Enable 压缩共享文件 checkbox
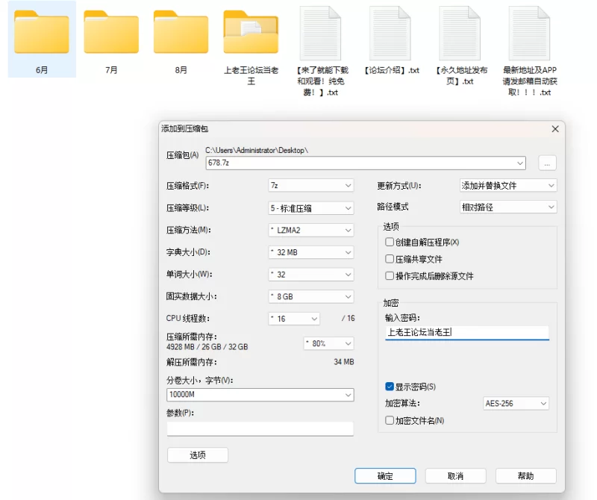The image size is (597, 500). coord(389,259)
